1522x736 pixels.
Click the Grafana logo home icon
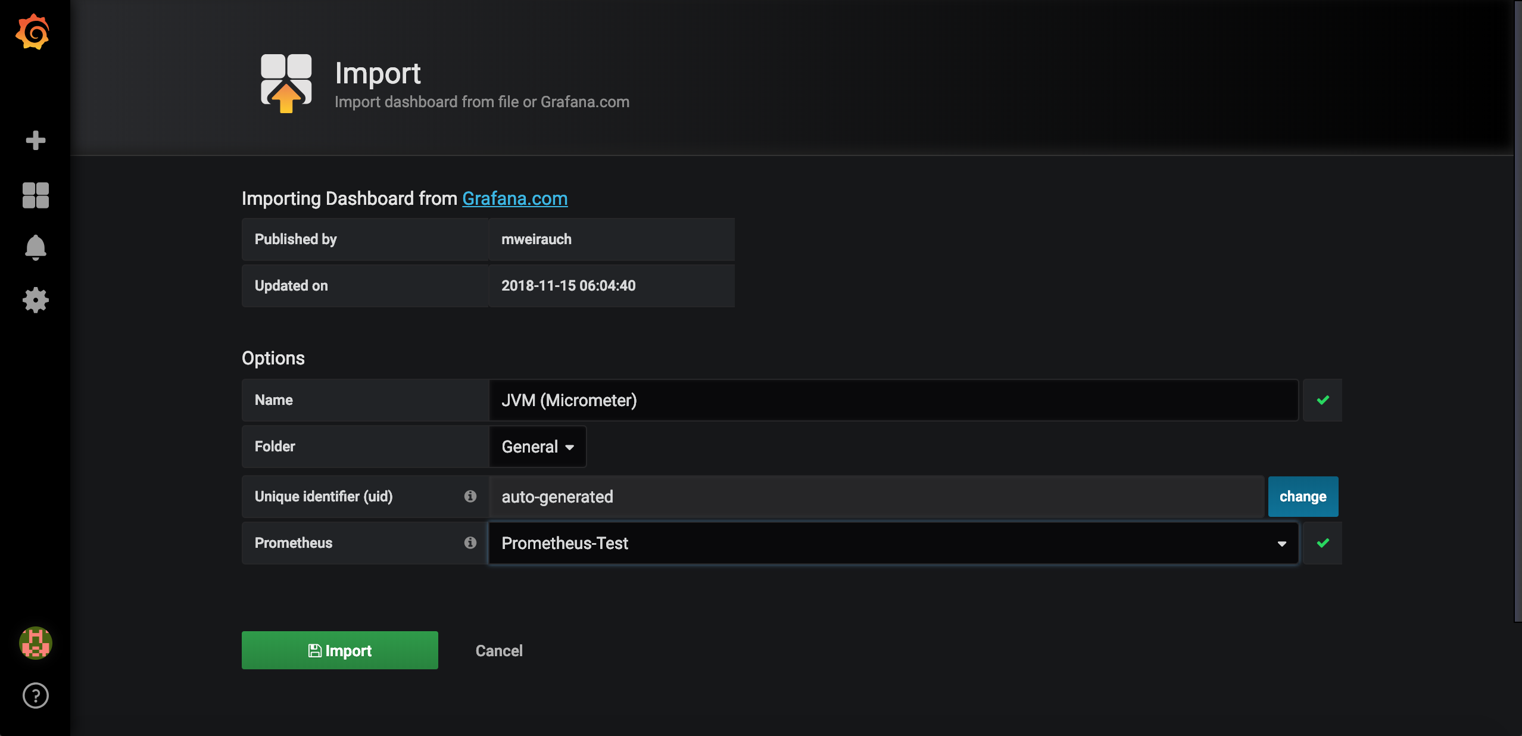(x=33, y=32)
